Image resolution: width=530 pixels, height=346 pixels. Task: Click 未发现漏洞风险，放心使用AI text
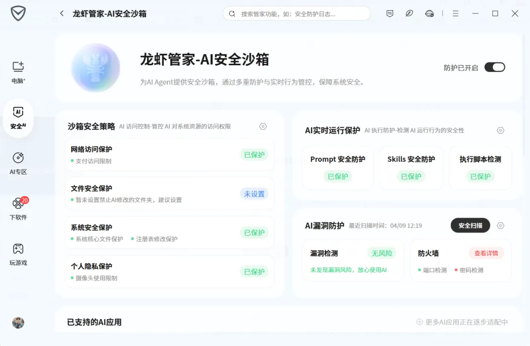(x=348, y=270)
